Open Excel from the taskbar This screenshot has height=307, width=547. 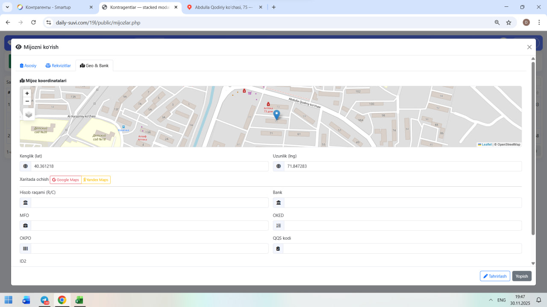coord(79,300)
